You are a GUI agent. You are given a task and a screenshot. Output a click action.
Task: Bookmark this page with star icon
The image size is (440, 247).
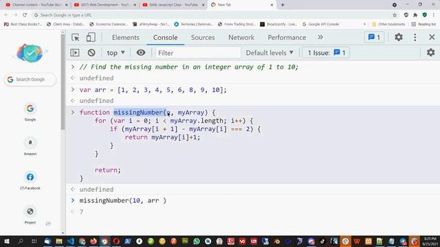pos(395,15)
